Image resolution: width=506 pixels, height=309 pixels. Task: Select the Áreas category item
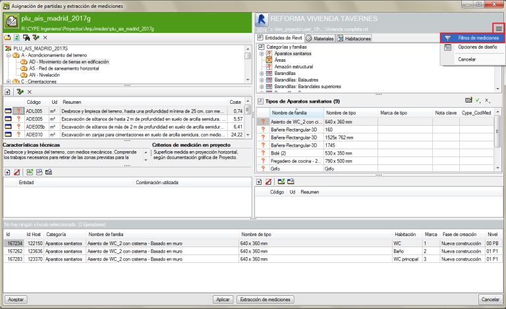pos(280,60)
